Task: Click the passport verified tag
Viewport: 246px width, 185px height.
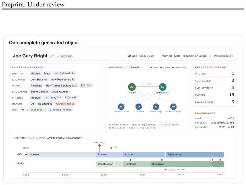Action: [x=38, y=110]
